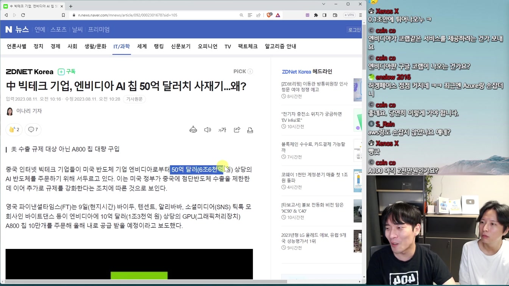Viewport: 509px width, 286px height.
Task: Select the 생활/문화 tab
Action: (x=95, y=46)
